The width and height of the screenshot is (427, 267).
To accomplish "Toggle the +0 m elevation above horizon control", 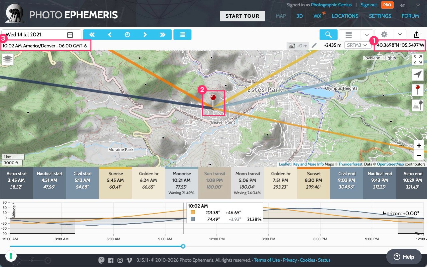I will coord(297,45).
